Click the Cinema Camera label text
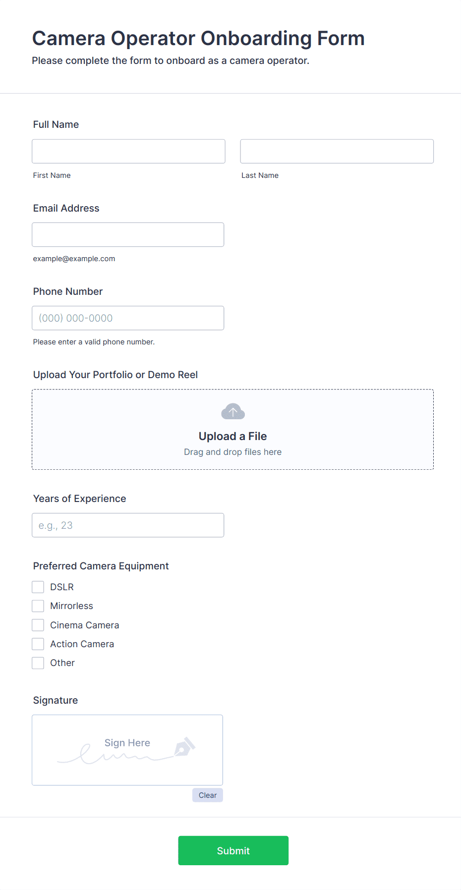This screenshot has width=461, height=890. [x=84, y=625]
